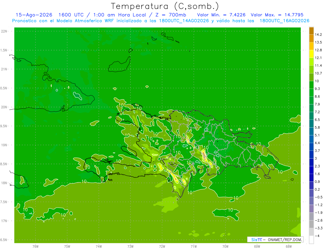Click the "20N" latitude axis label
The height and width of the screenshot is (250, 324).
(x=4, y=107)
